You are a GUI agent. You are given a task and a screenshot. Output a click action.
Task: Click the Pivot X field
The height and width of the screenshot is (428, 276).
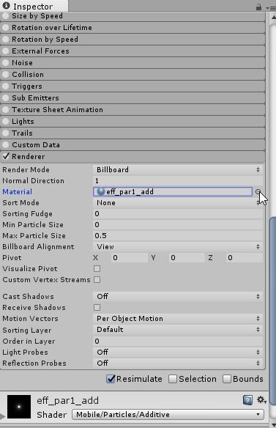click(130, 258)
